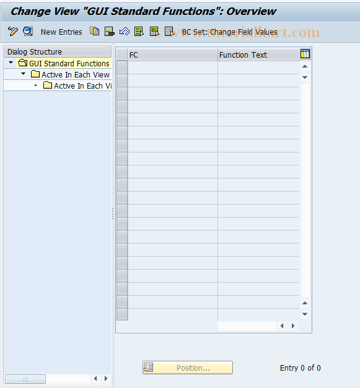This screenshot has width=360, height=388.
Task: Click the Delete row icon
Action: coord(109,32)
